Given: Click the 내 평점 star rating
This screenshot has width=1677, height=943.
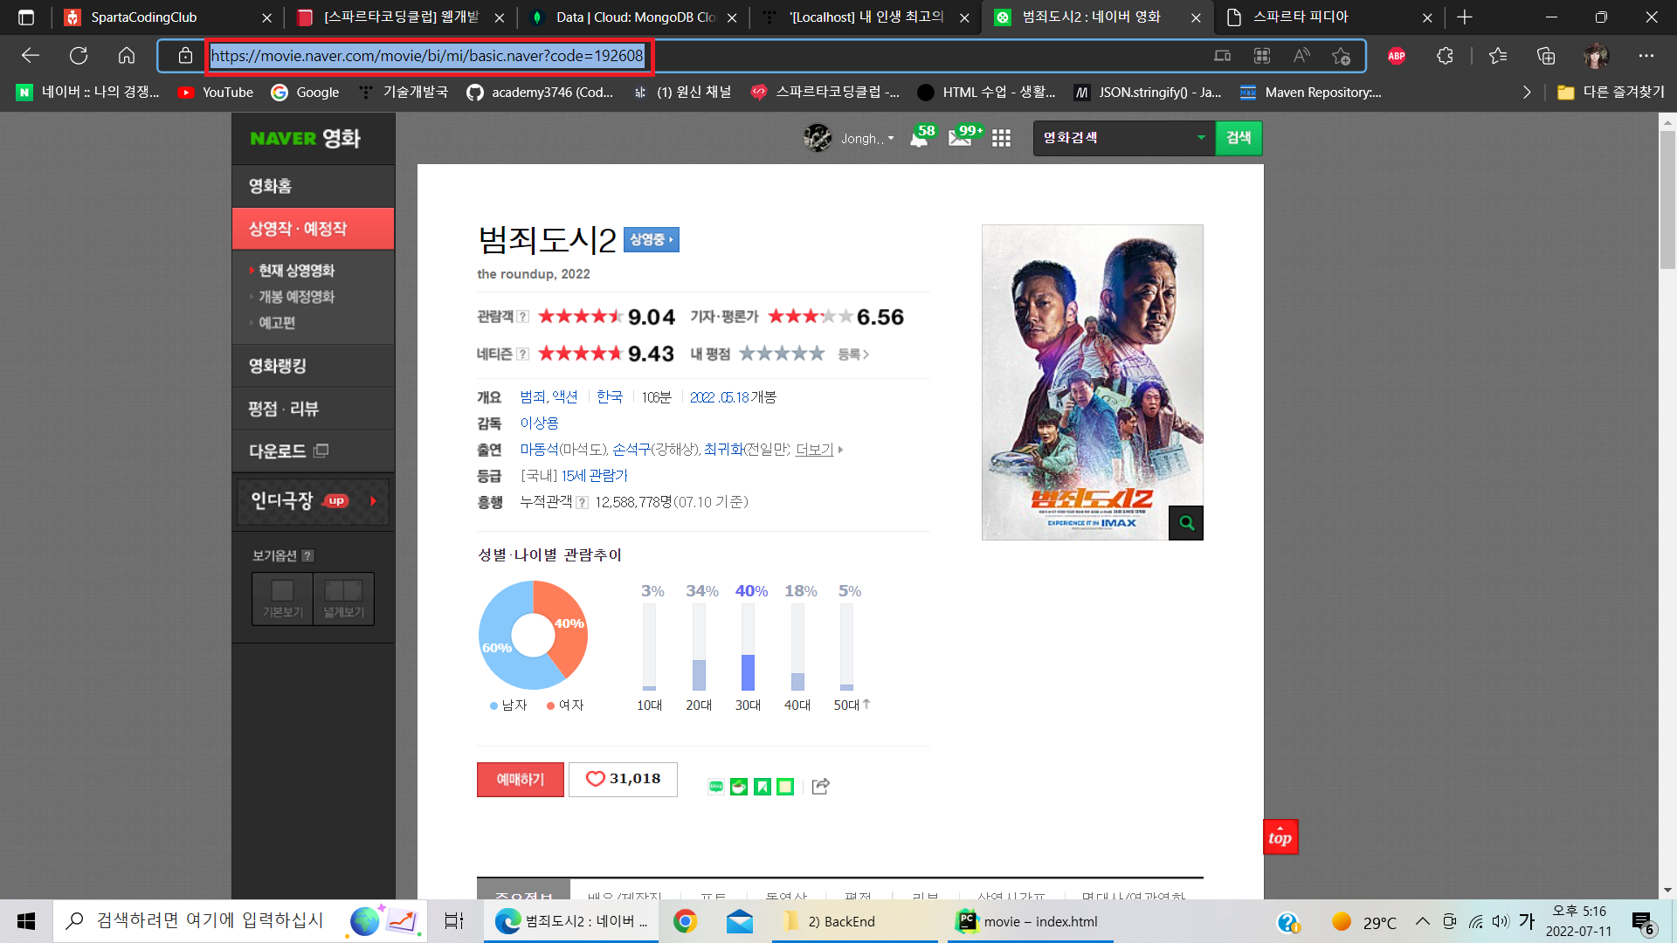Looking at the screenshot, I should click(x=781, y=354).
